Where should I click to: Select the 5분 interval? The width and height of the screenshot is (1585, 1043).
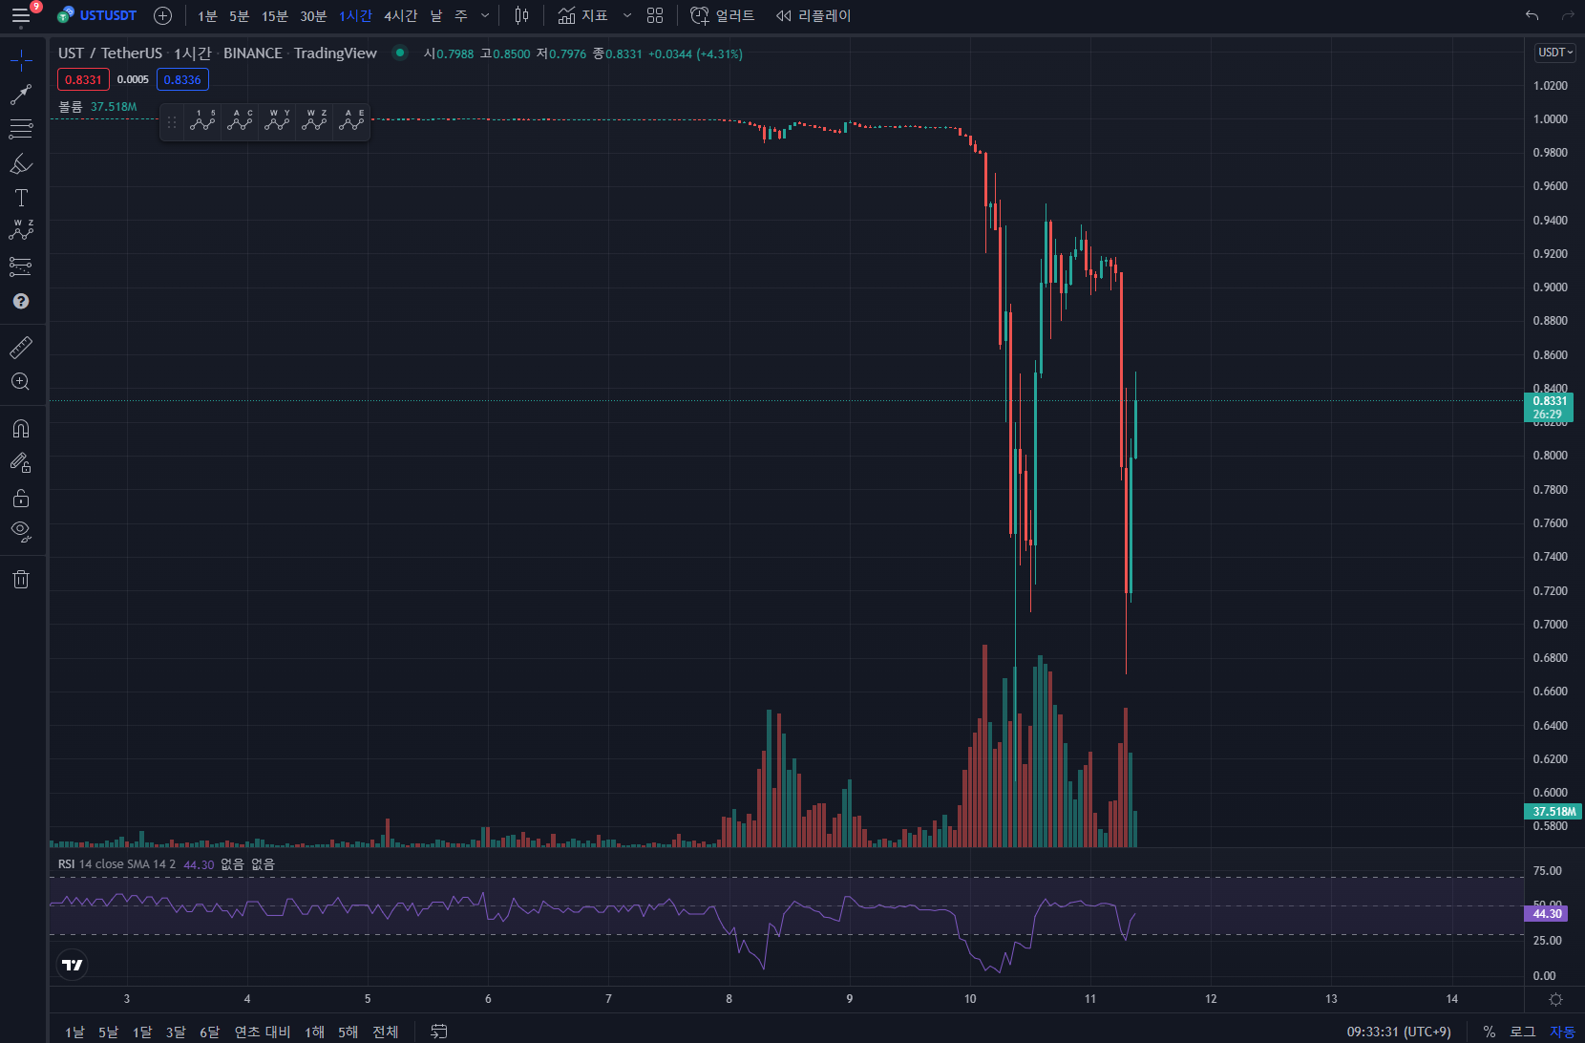click(x=239, y=16)
